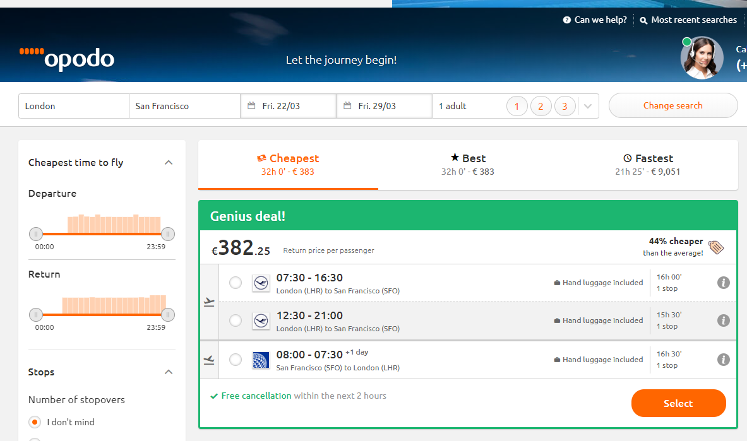Select the 08:00 return flight radio
The height and width of the screenshot is (441, 747).
pyautogui.click(x=236, y=360)
